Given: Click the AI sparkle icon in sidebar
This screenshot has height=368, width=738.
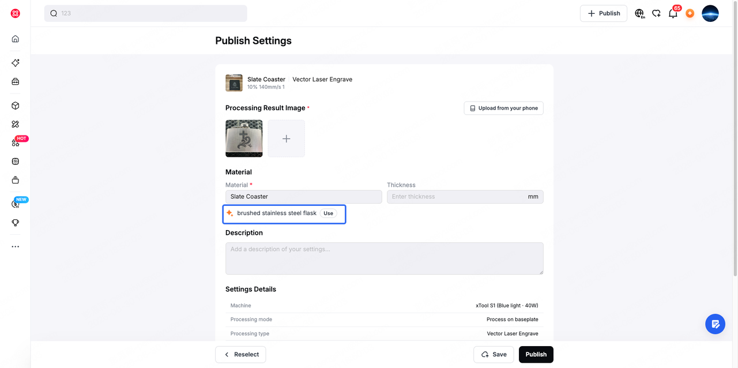Looking at the screenshot, I should pos(16,63).
